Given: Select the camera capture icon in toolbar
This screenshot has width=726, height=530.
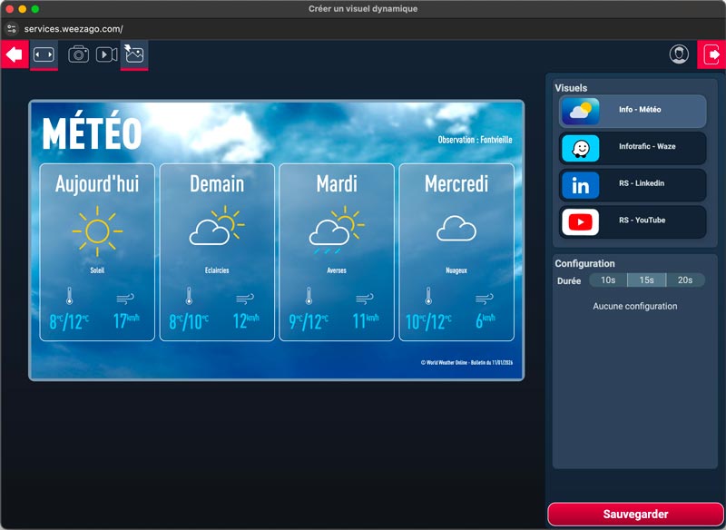Looking at the screenshot, I should 77,55.
